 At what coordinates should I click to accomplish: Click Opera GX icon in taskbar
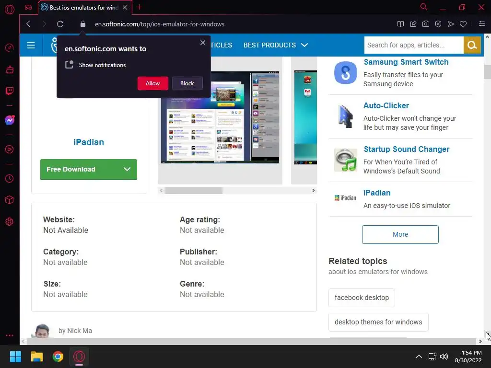click(79, 356)
